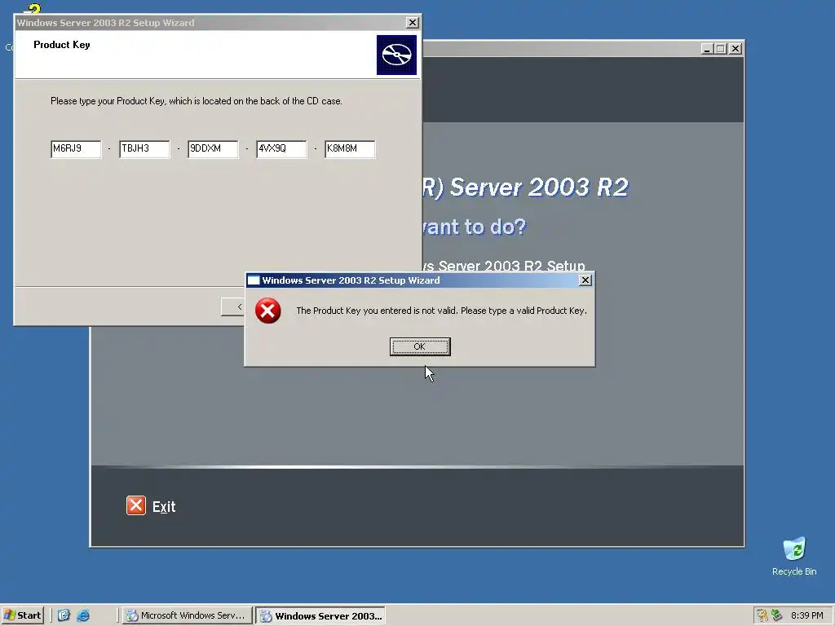Viewport: 835px width, 626px height.
Task: Click the CD icon in Product Key wizard header
Action: pos(397,55)
